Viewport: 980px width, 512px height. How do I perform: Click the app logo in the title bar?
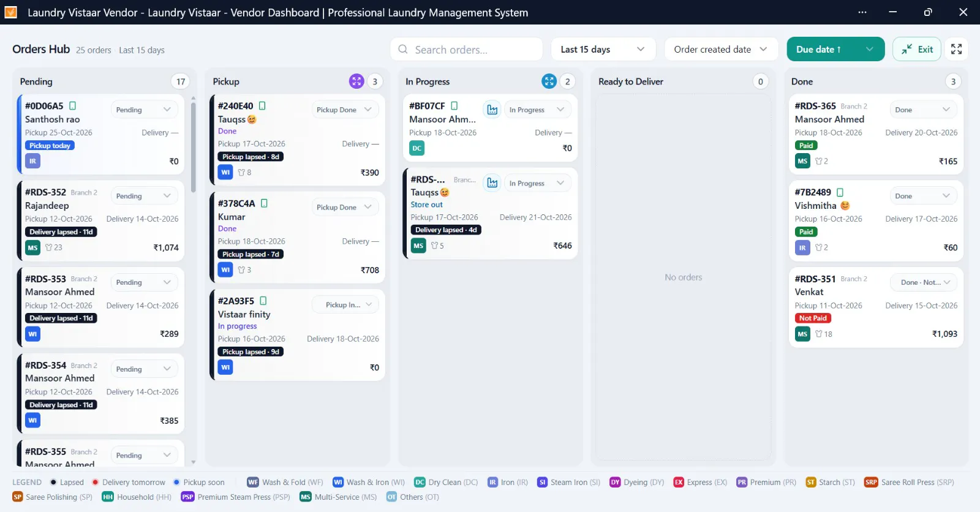pos(11,12)
